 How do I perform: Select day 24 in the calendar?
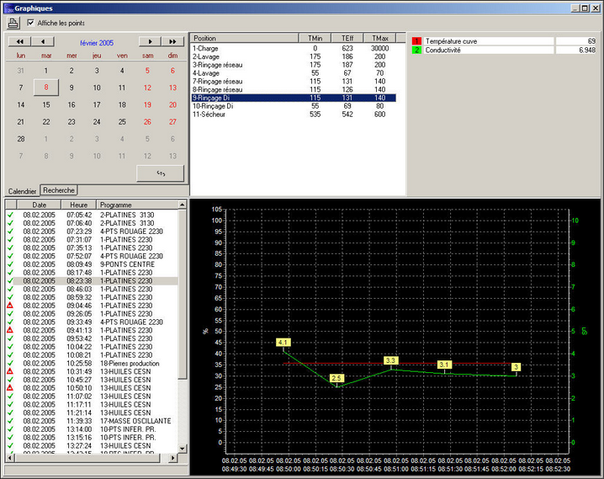97,122
